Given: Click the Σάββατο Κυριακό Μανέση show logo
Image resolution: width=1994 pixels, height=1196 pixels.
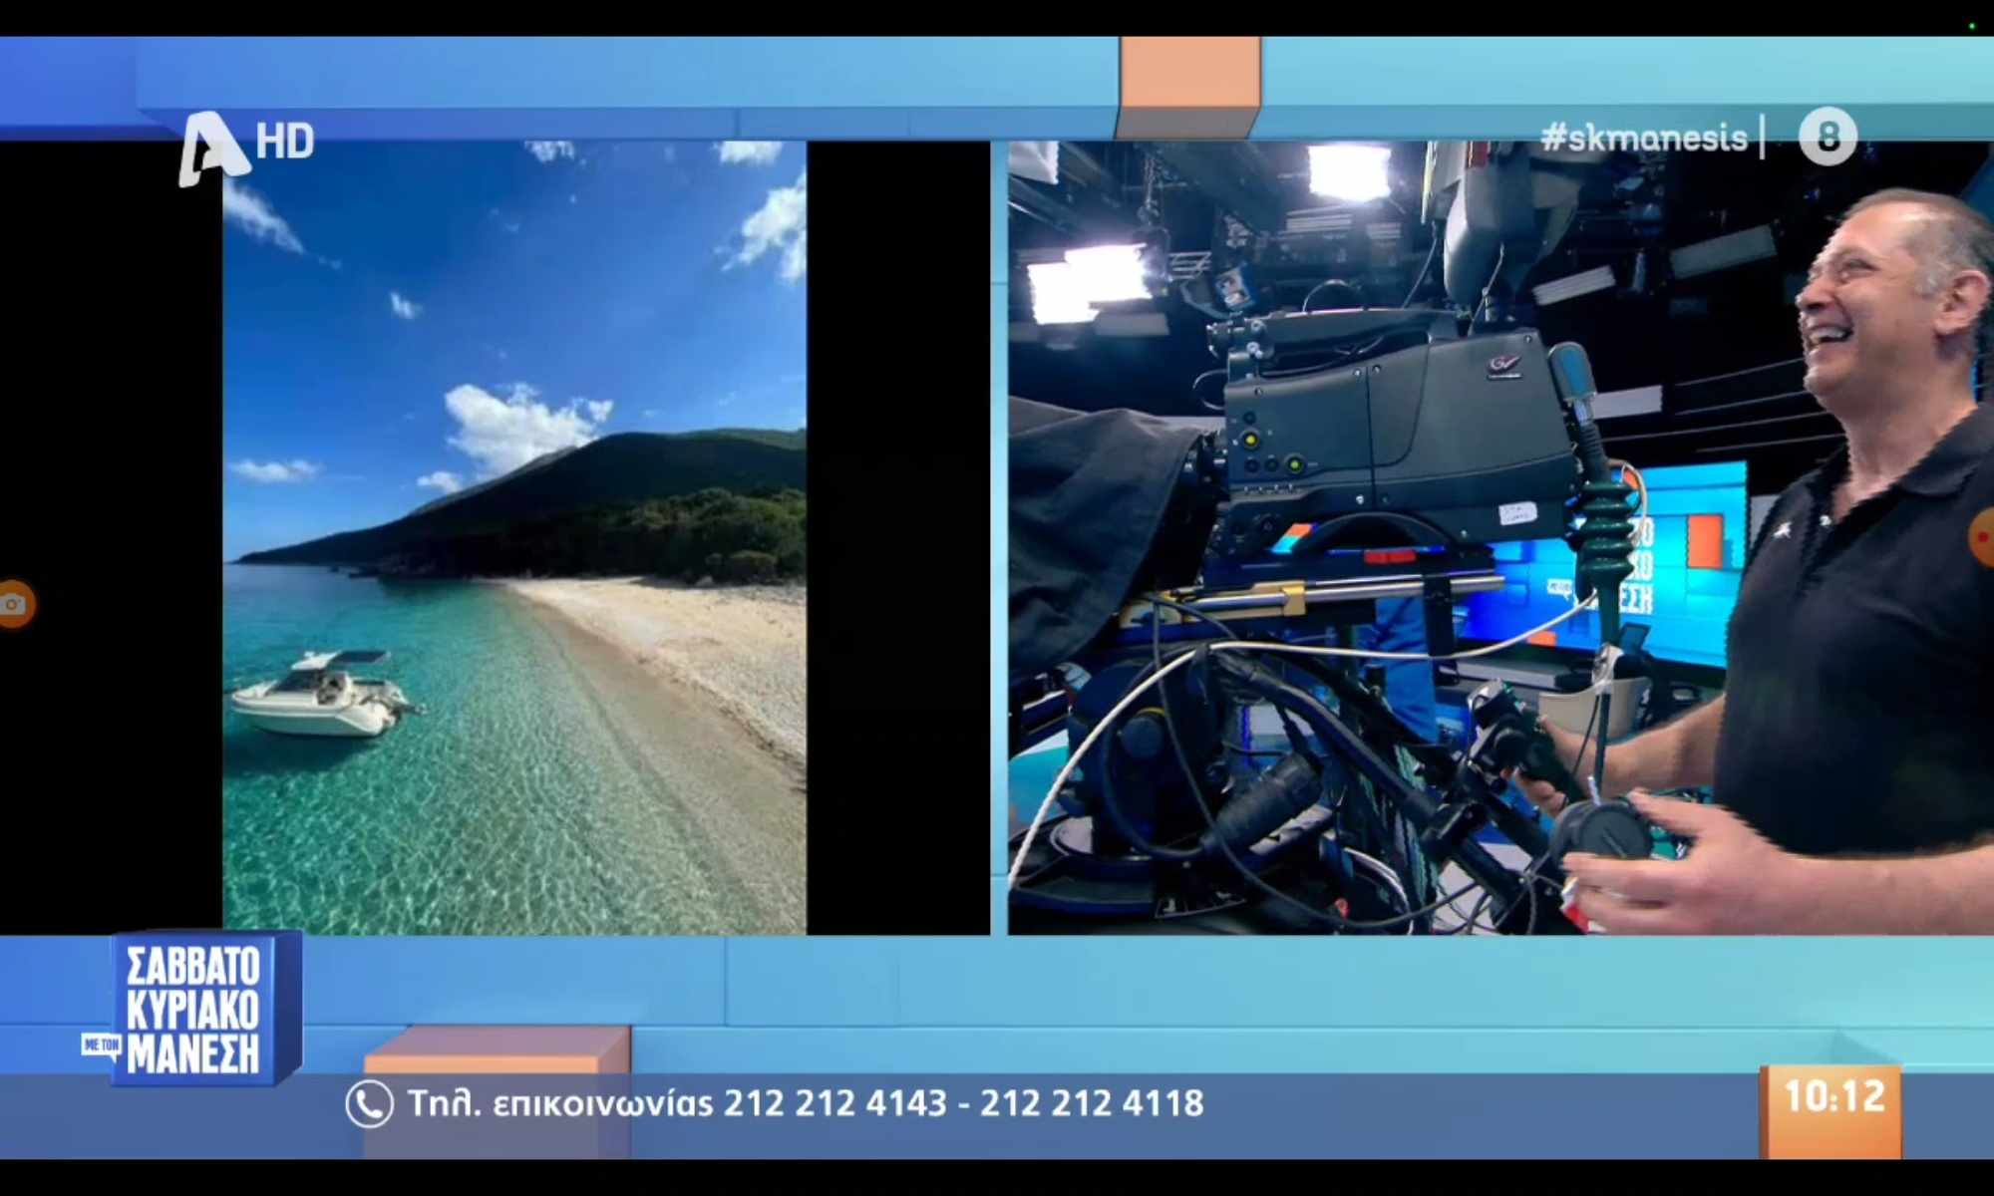Looking at the screenshot, I should point(194,1007).
